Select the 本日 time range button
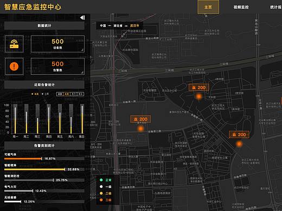Screen dimensions: 282x211 click(x=60, y=94)
